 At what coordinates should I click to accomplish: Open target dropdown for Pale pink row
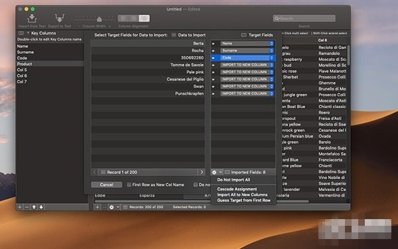tap(247, 72)
